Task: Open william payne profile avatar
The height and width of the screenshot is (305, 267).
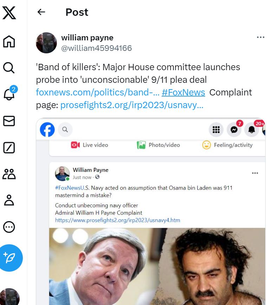Action: (46, 43)
